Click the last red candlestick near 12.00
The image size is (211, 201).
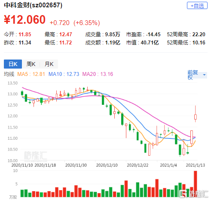[196, 117]
